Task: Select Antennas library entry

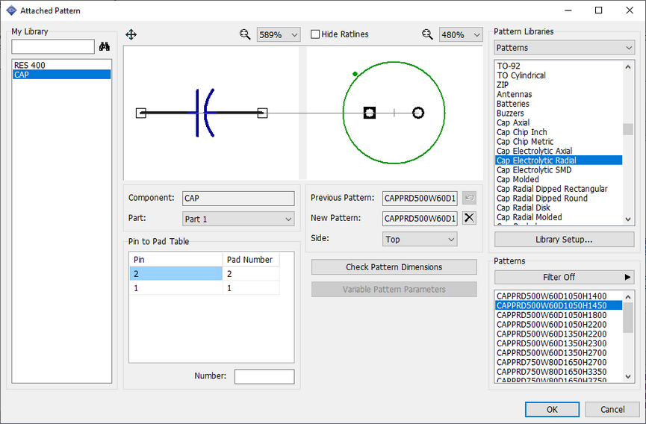Action: [x=559, y=94]
